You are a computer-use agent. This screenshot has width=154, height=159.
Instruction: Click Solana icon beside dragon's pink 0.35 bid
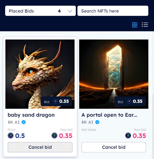pos(54,136)
